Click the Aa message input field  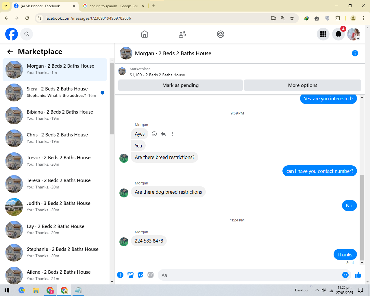[x=250, y=275]
